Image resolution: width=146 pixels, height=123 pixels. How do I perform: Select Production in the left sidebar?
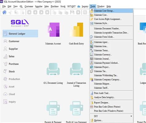[20, 79]
